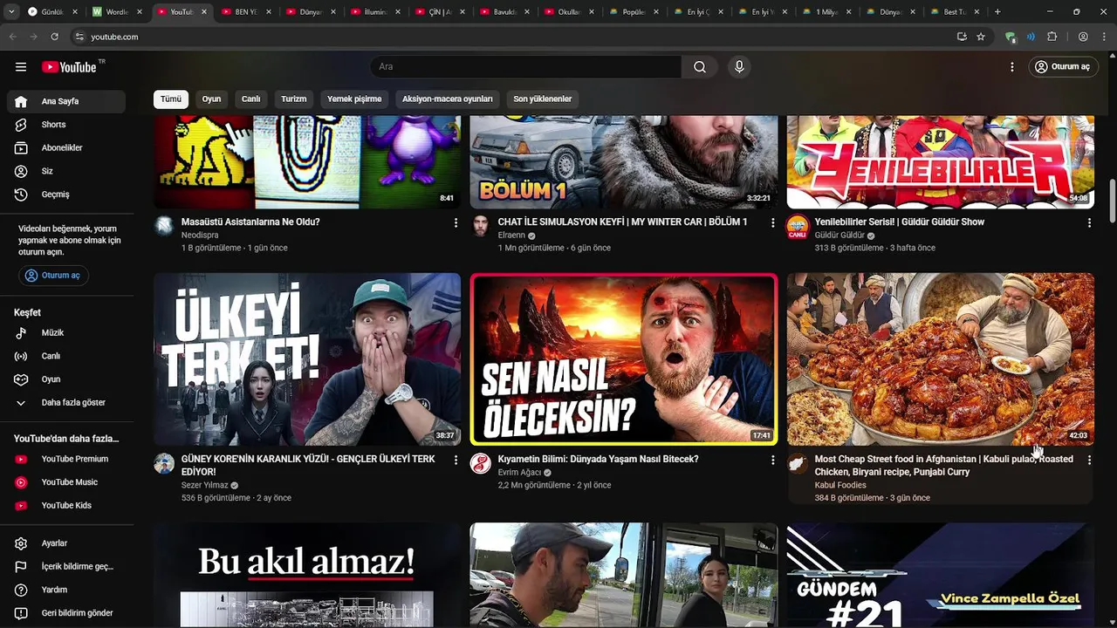The image size is (1117, 628).
Task: Open the tab search dropdown arrow
Action: tap(11, 12)
